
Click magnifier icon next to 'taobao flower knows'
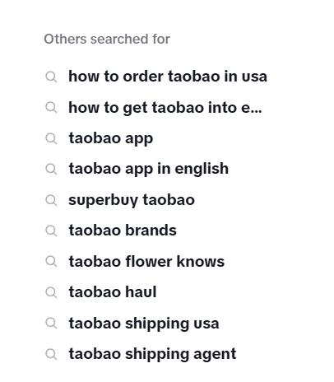51,262
